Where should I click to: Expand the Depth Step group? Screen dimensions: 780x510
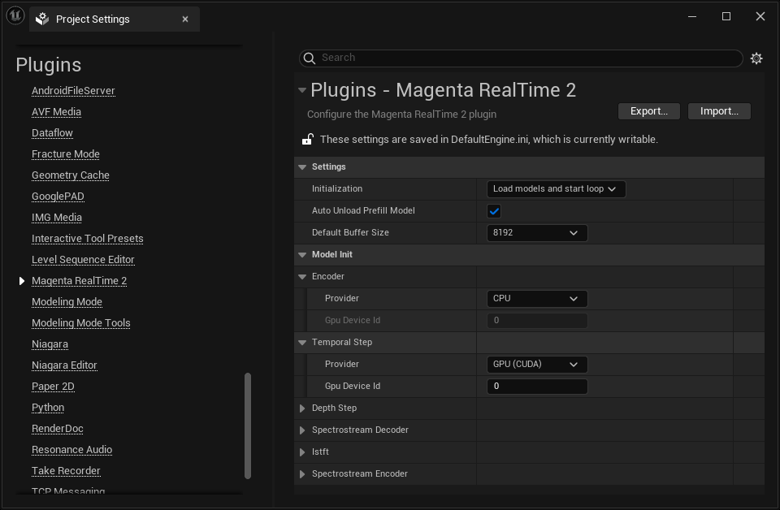click(302, 408)
